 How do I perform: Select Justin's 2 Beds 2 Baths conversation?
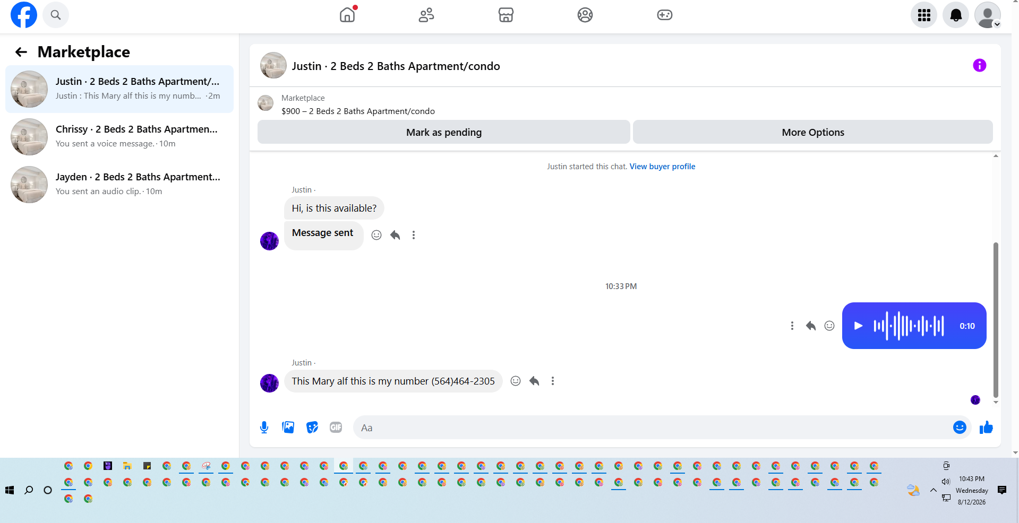[x=119, y=89]
